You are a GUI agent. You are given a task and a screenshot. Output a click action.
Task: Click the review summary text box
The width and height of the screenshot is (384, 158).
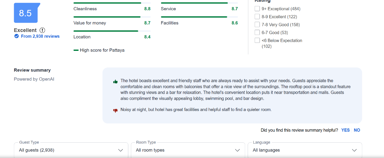232,95
